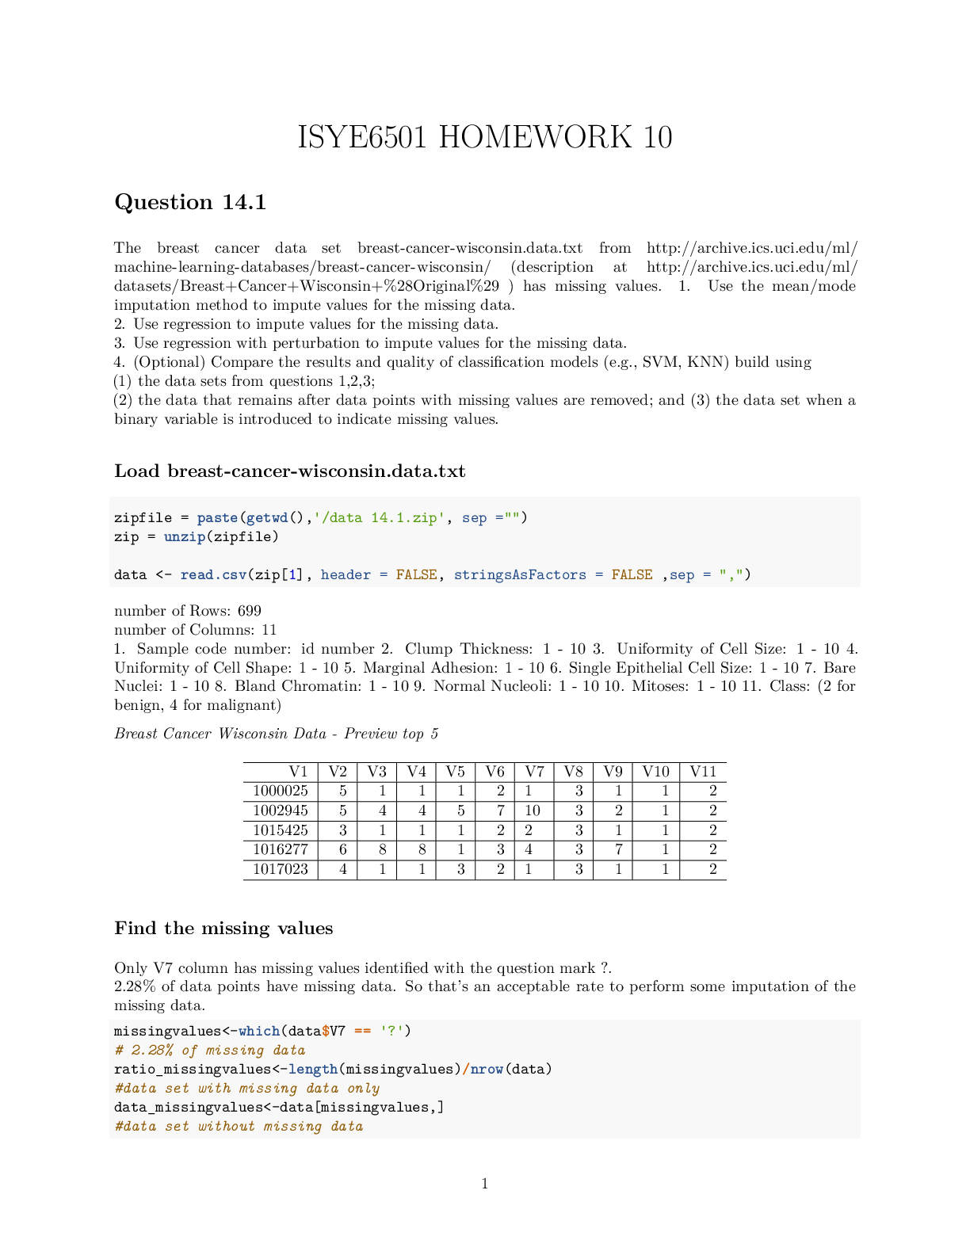Click the Find the missing values heading

pos(223,928)
